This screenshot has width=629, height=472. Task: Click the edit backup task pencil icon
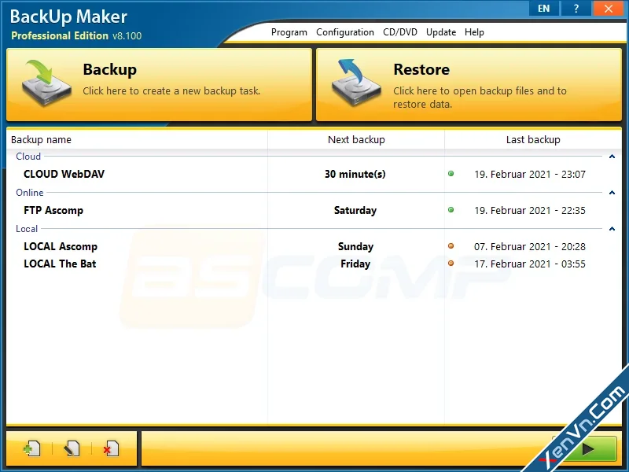pos(72,448)
